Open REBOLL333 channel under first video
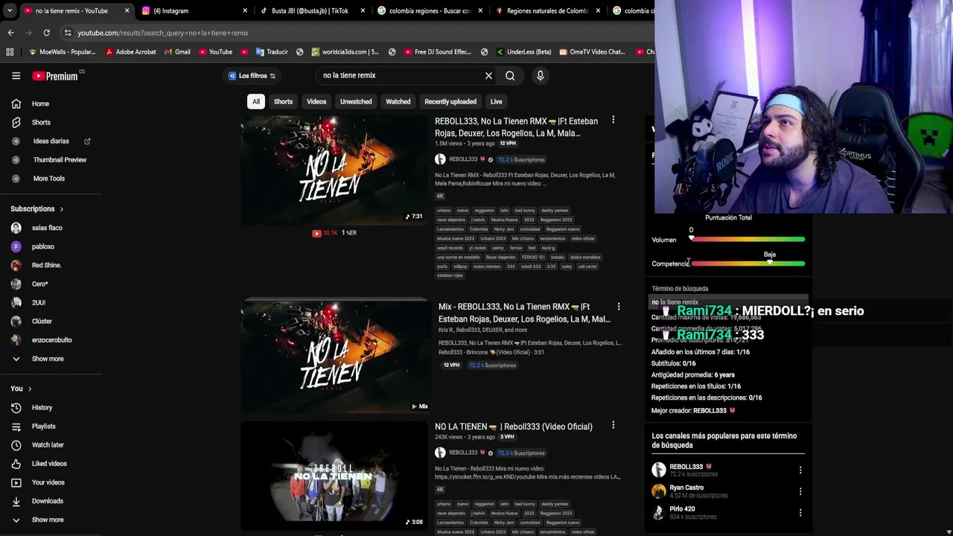 463,159
